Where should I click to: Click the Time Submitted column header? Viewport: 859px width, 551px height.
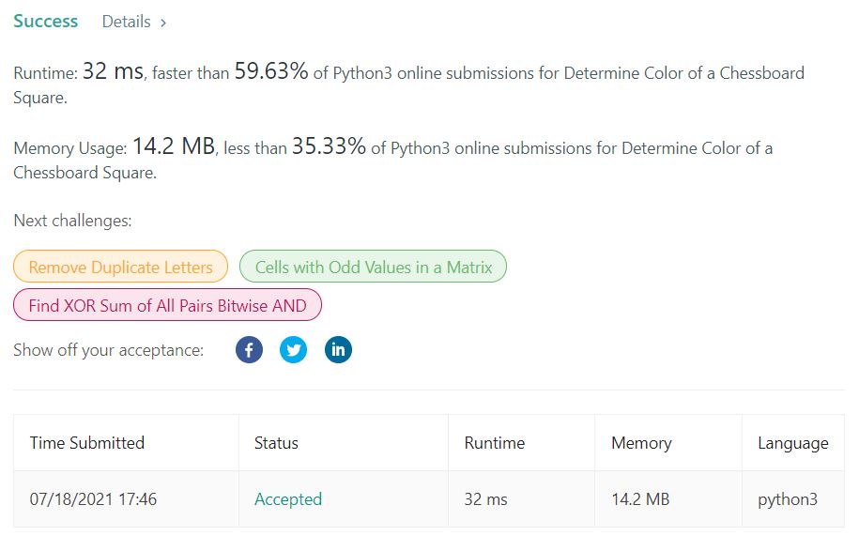tap(87, 443)
